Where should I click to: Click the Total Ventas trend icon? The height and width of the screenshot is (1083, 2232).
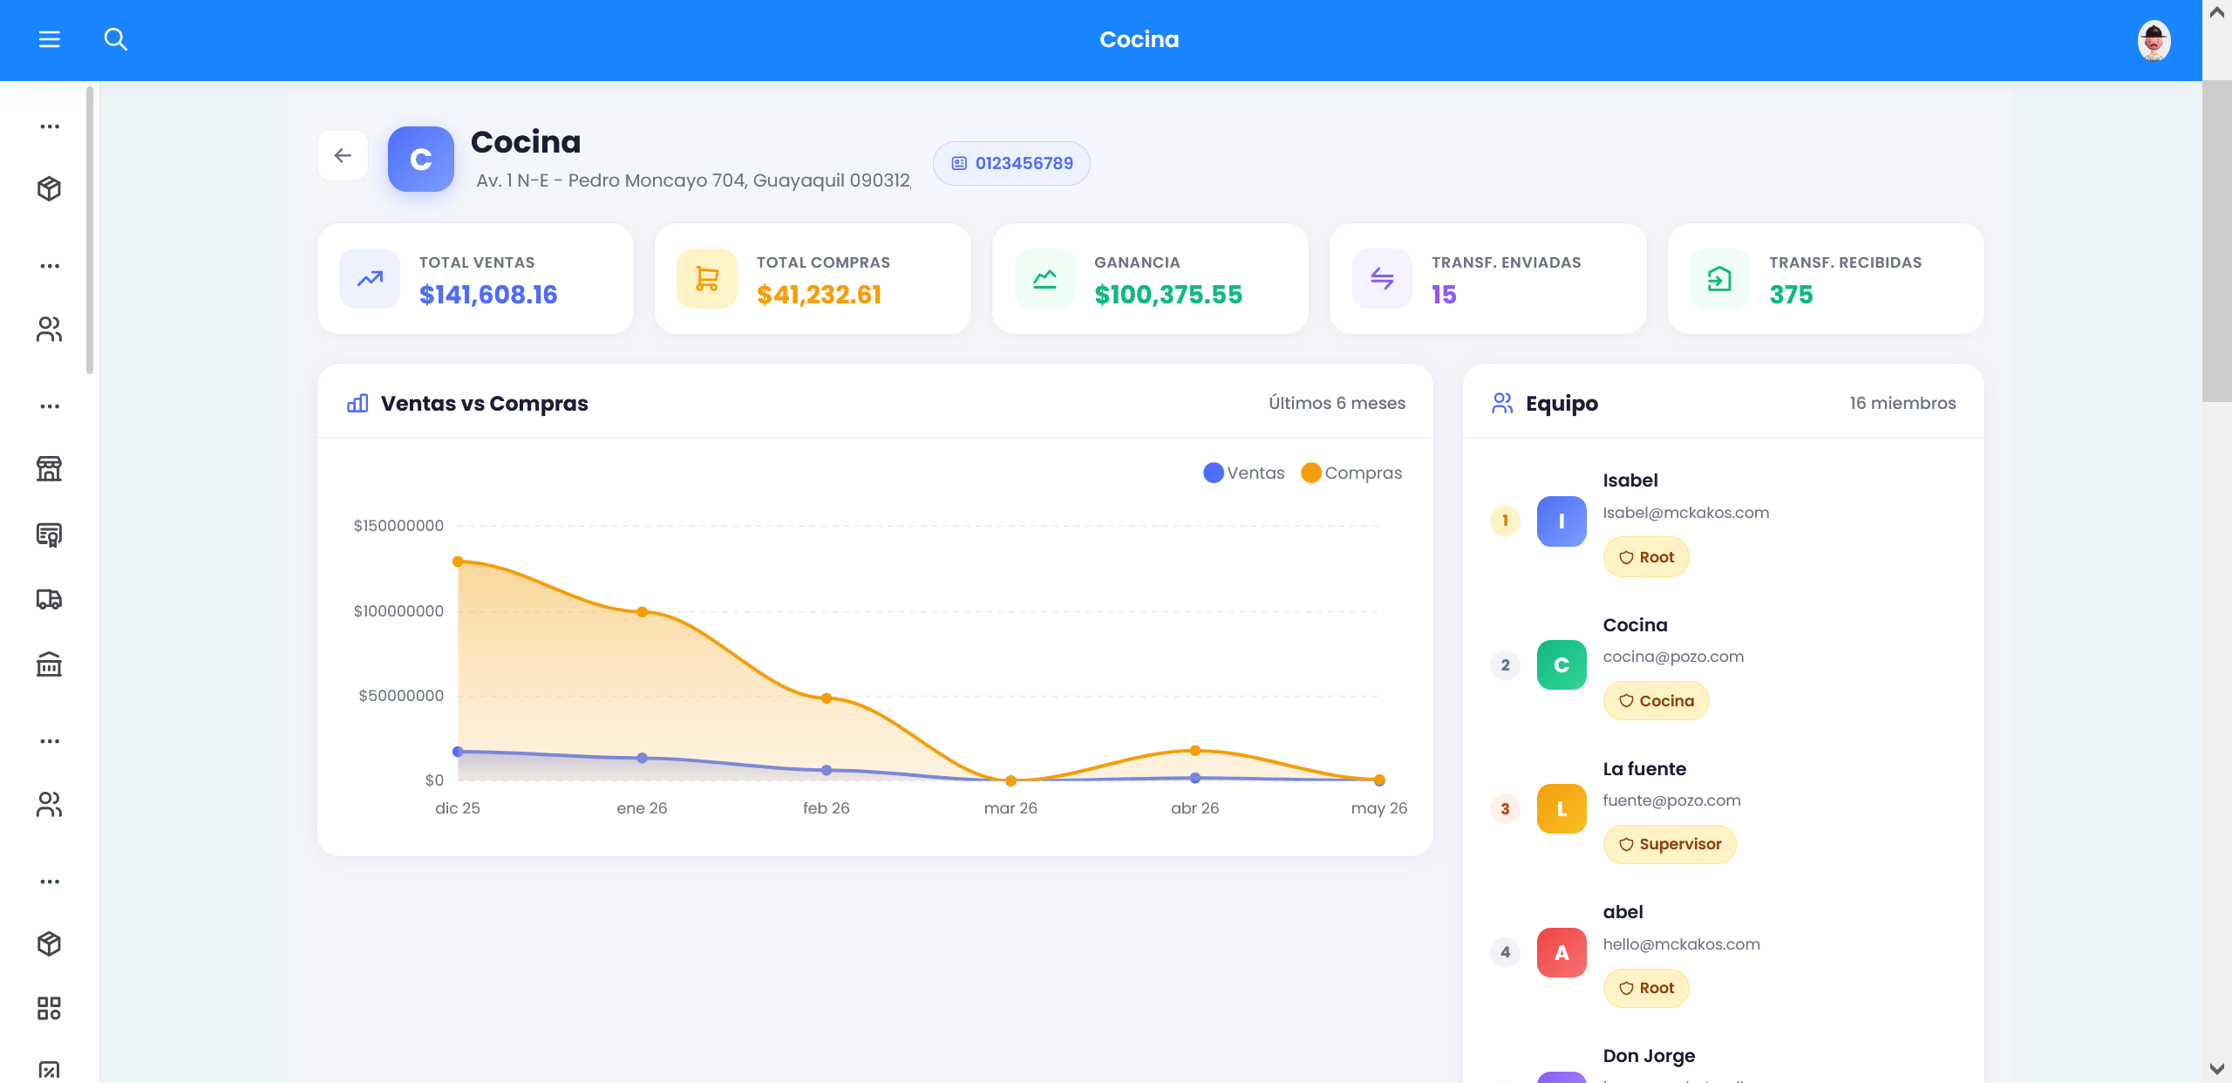click(x=370, y=279)
